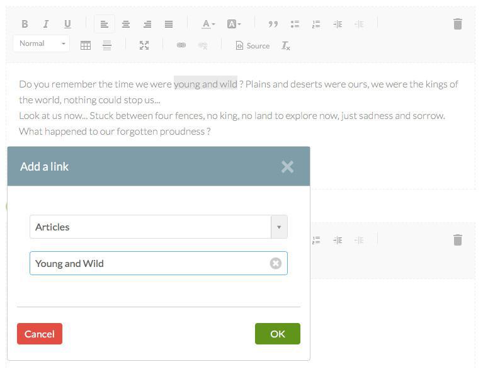Expand the Articles link type dropdown
This screenshot has height=369, width=483.
(x=279, y=227)
